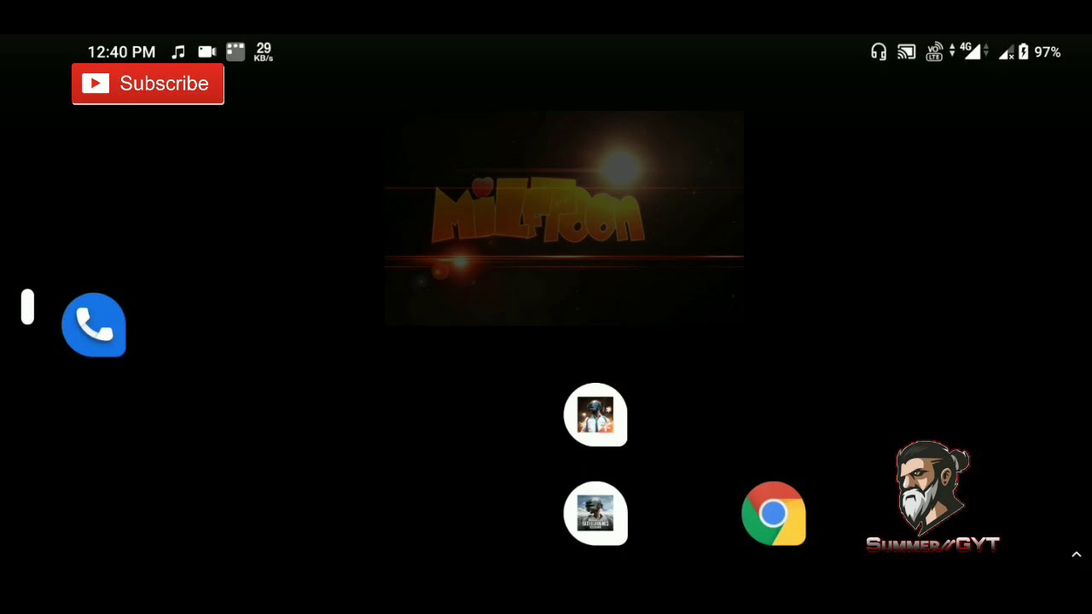This screenshot has width=1092, height=614.
Task: Expand the up-chevron arrow at bottom right
Action: [x=1077, y=555]
